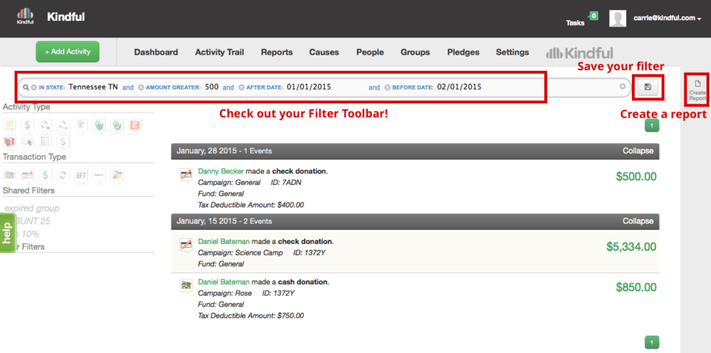Select recurring cancelled (red x) activity icon
The image size is (711, 353).
point(45,126)
